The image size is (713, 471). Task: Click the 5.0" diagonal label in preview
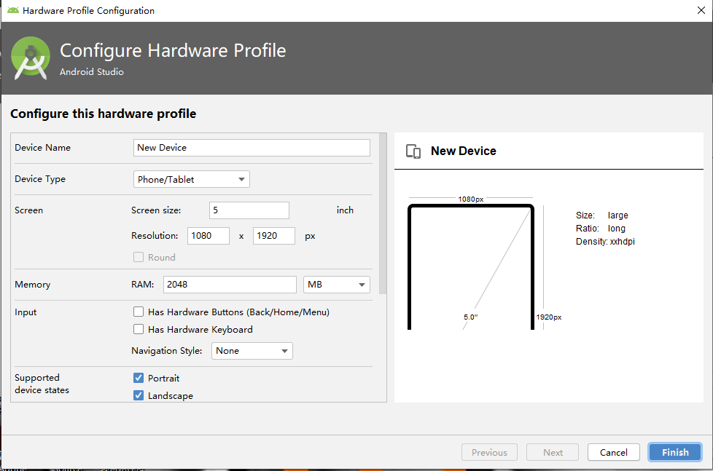click(x=471, y=317)
